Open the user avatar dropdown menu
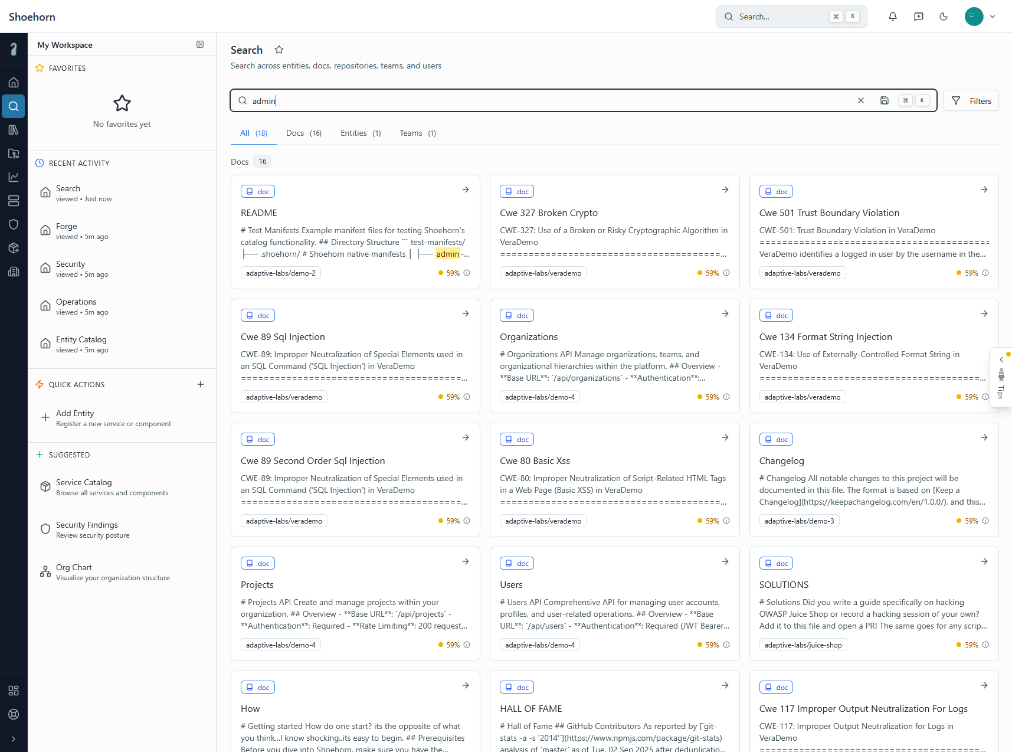1012x752 pixels. pyautogui.click(x=980, y=17)
